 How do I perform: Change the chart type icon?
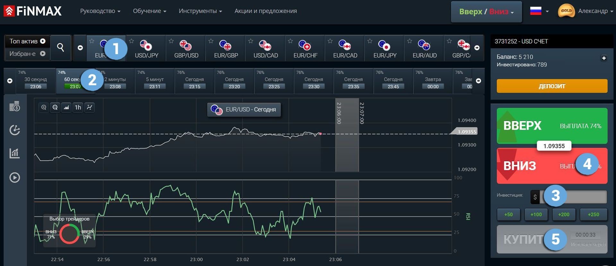(66, 107)
